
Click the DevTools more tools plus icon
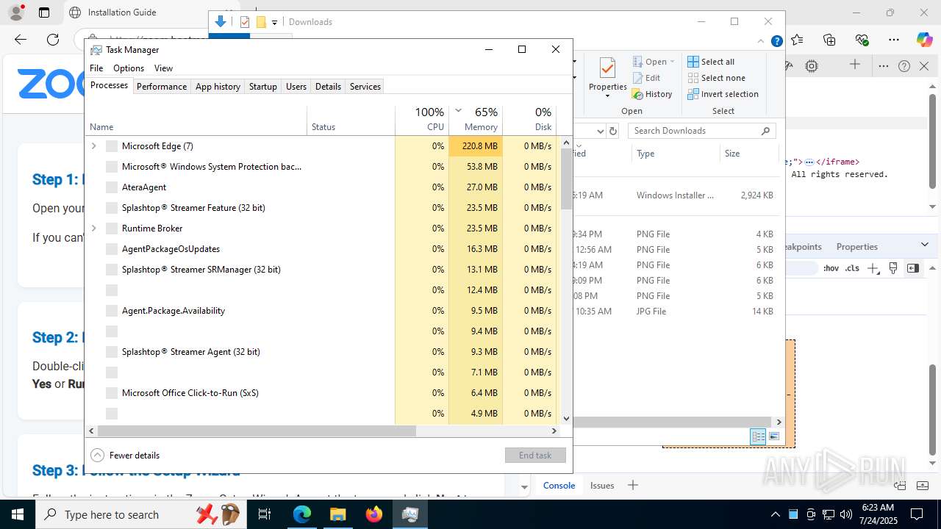click(x=855, y=65)
